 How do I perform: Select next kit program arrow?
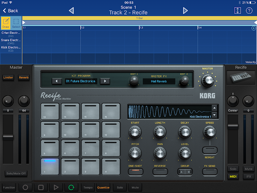pyautogui.click(x=105, y=81)
